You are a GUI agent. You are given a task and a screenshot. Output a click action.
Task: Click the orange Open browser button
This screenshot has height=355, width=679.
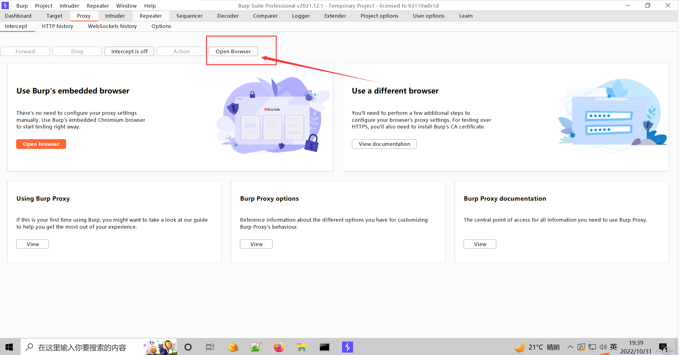(x=41, y=144)
